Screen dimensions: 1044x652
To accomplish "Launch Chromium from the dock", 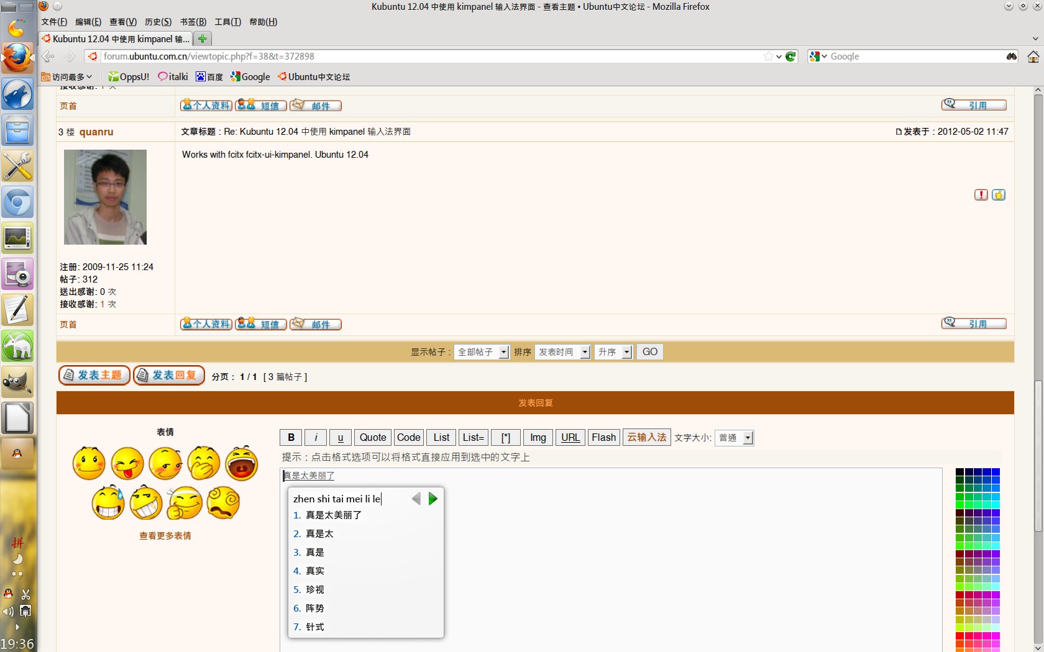I will [17, 202].
